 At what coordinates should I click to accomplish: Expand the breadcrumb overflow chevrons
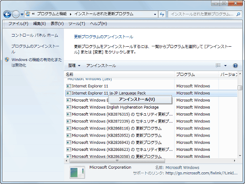[33, 14]
